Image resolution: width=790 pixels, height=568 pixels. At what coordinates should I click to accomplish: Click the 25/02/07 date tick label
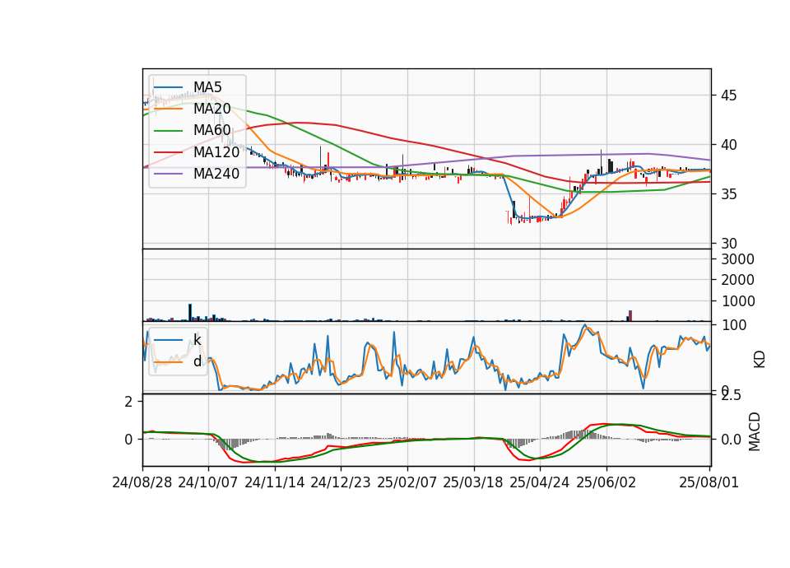click(407, 483)
